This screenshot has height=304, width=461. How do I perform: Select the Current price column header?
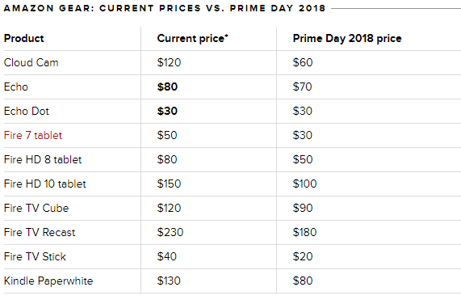point(193,38)
